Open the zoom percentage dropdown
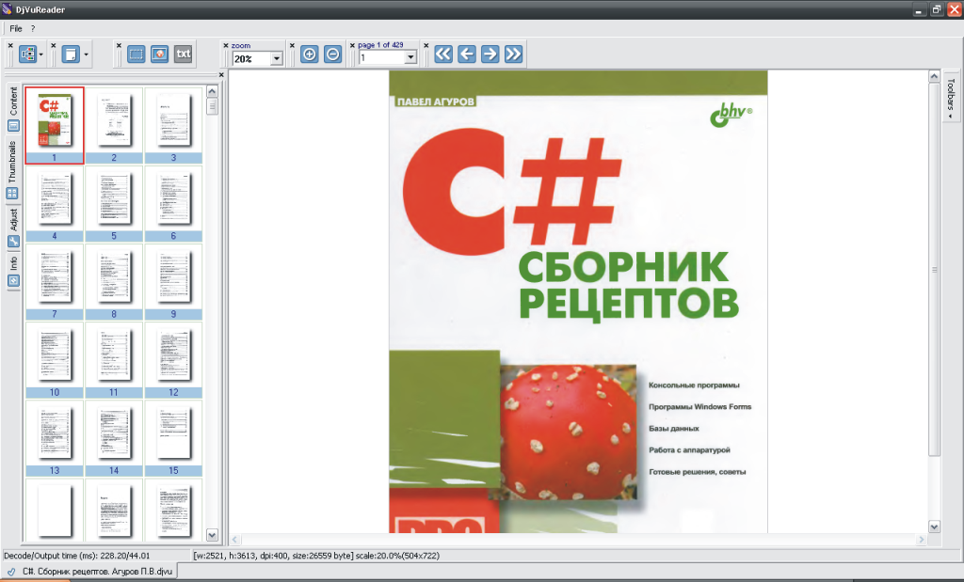964x582 pixels. 277,59
